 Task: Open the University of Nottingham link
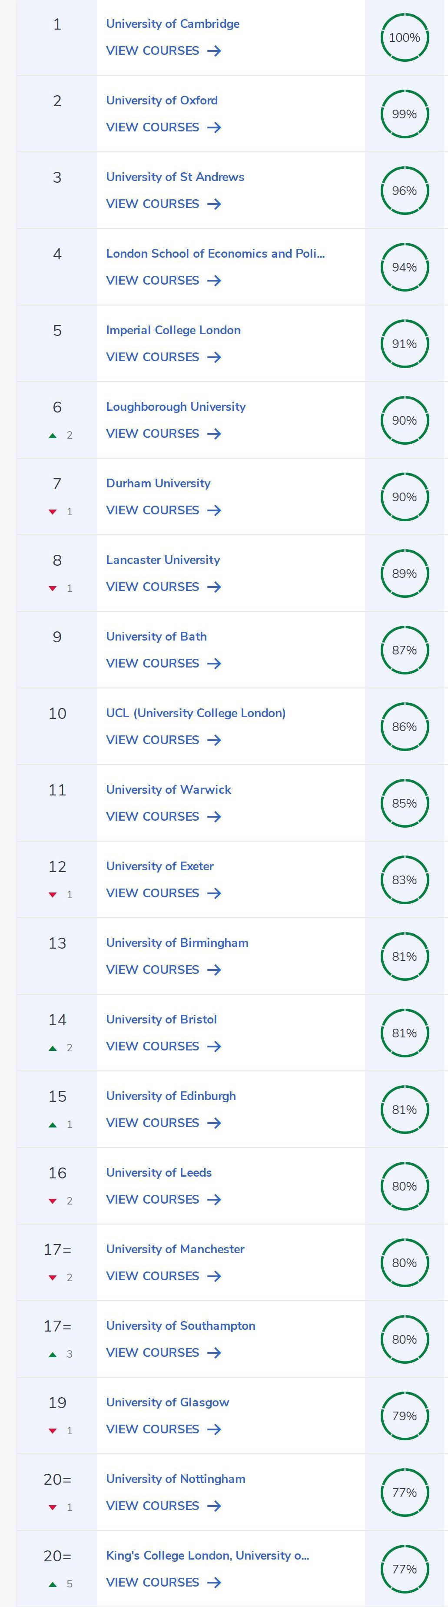pyautogui.click(x=175, y=1479)
